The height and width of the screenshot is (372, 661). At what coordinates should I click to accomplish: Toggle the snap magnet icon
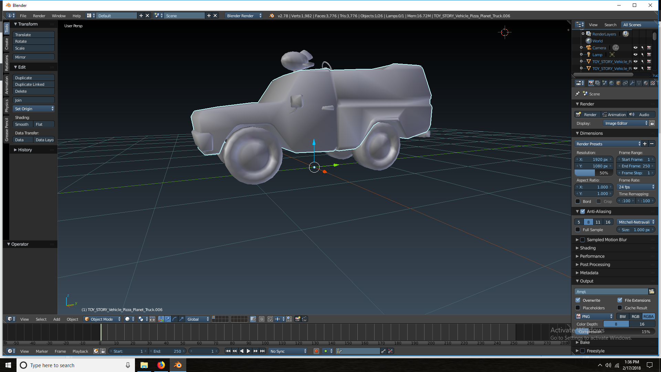tap(270, 319)
